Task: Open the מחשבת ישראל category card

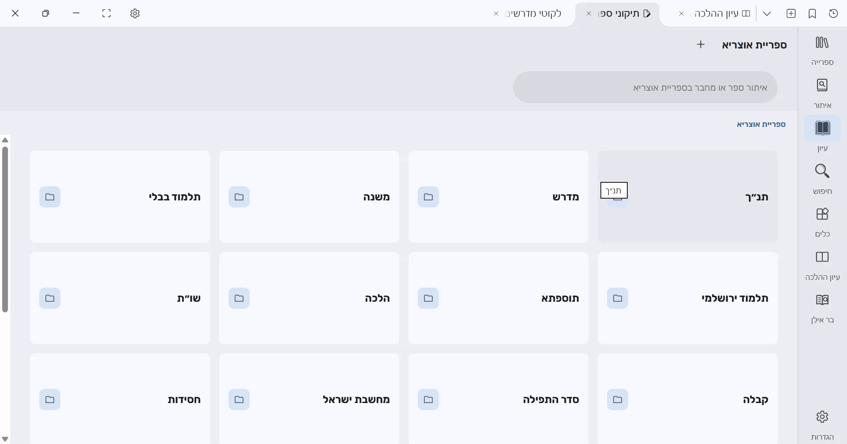Action: pyautogui.click(x=309, y=399)
